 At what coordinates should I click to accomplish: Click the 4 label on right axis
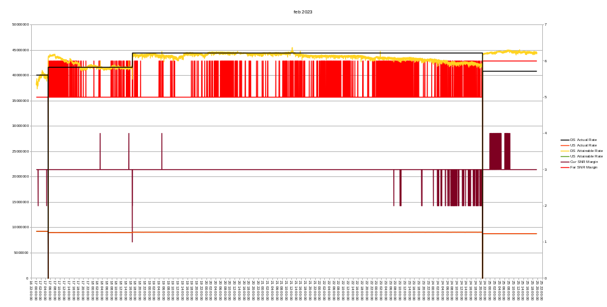tap(545, 133)
